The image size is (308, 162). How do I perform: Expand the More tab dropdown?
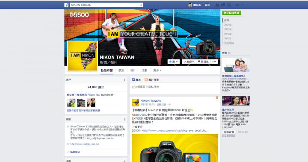pyautogui.click(x=157, y=70)
